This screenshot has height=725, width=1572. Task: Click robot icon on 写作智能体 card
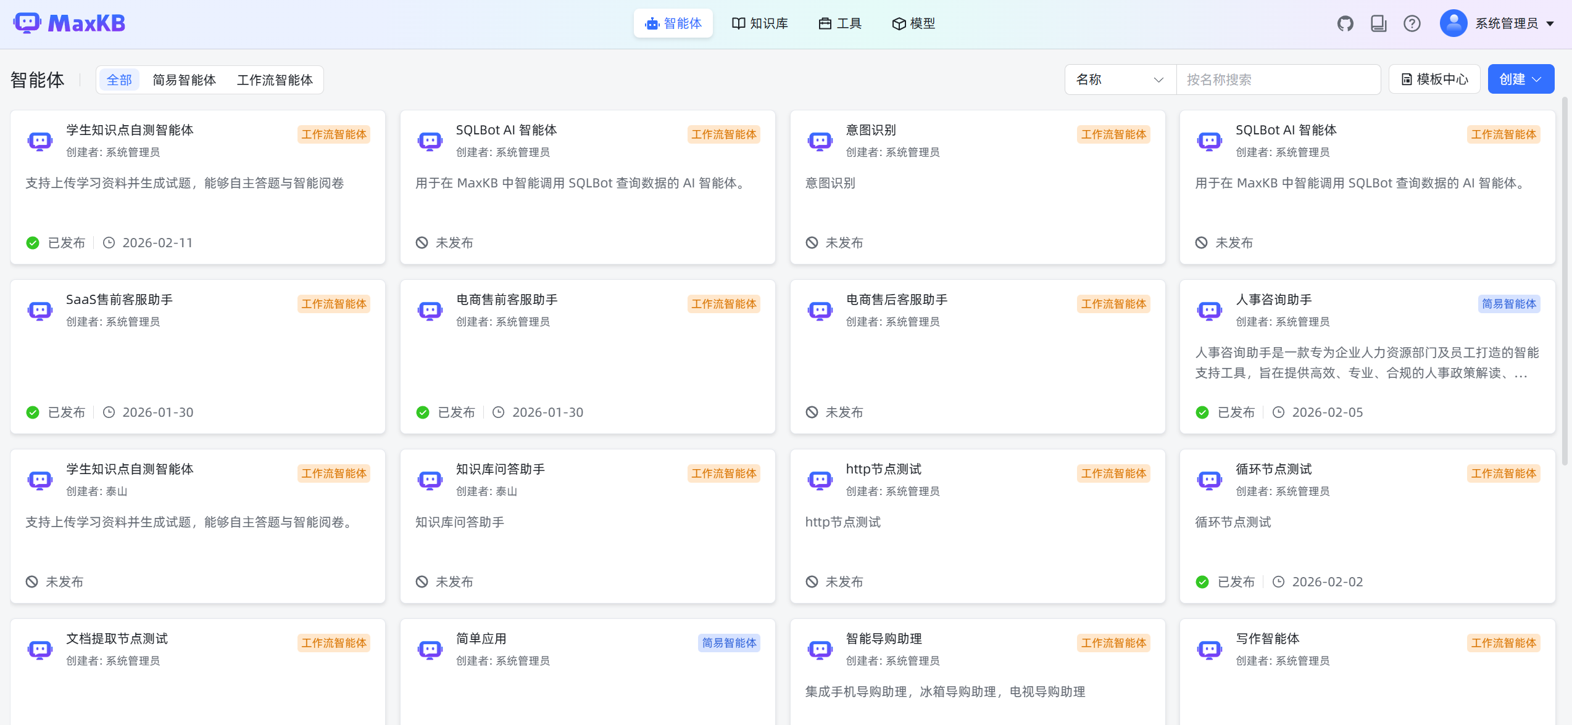pyautogui.click(x=1210, y=650)
